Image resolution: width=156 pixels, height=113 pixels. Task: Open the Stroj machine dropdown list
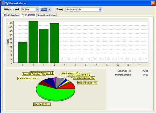[x=100, y=10]
